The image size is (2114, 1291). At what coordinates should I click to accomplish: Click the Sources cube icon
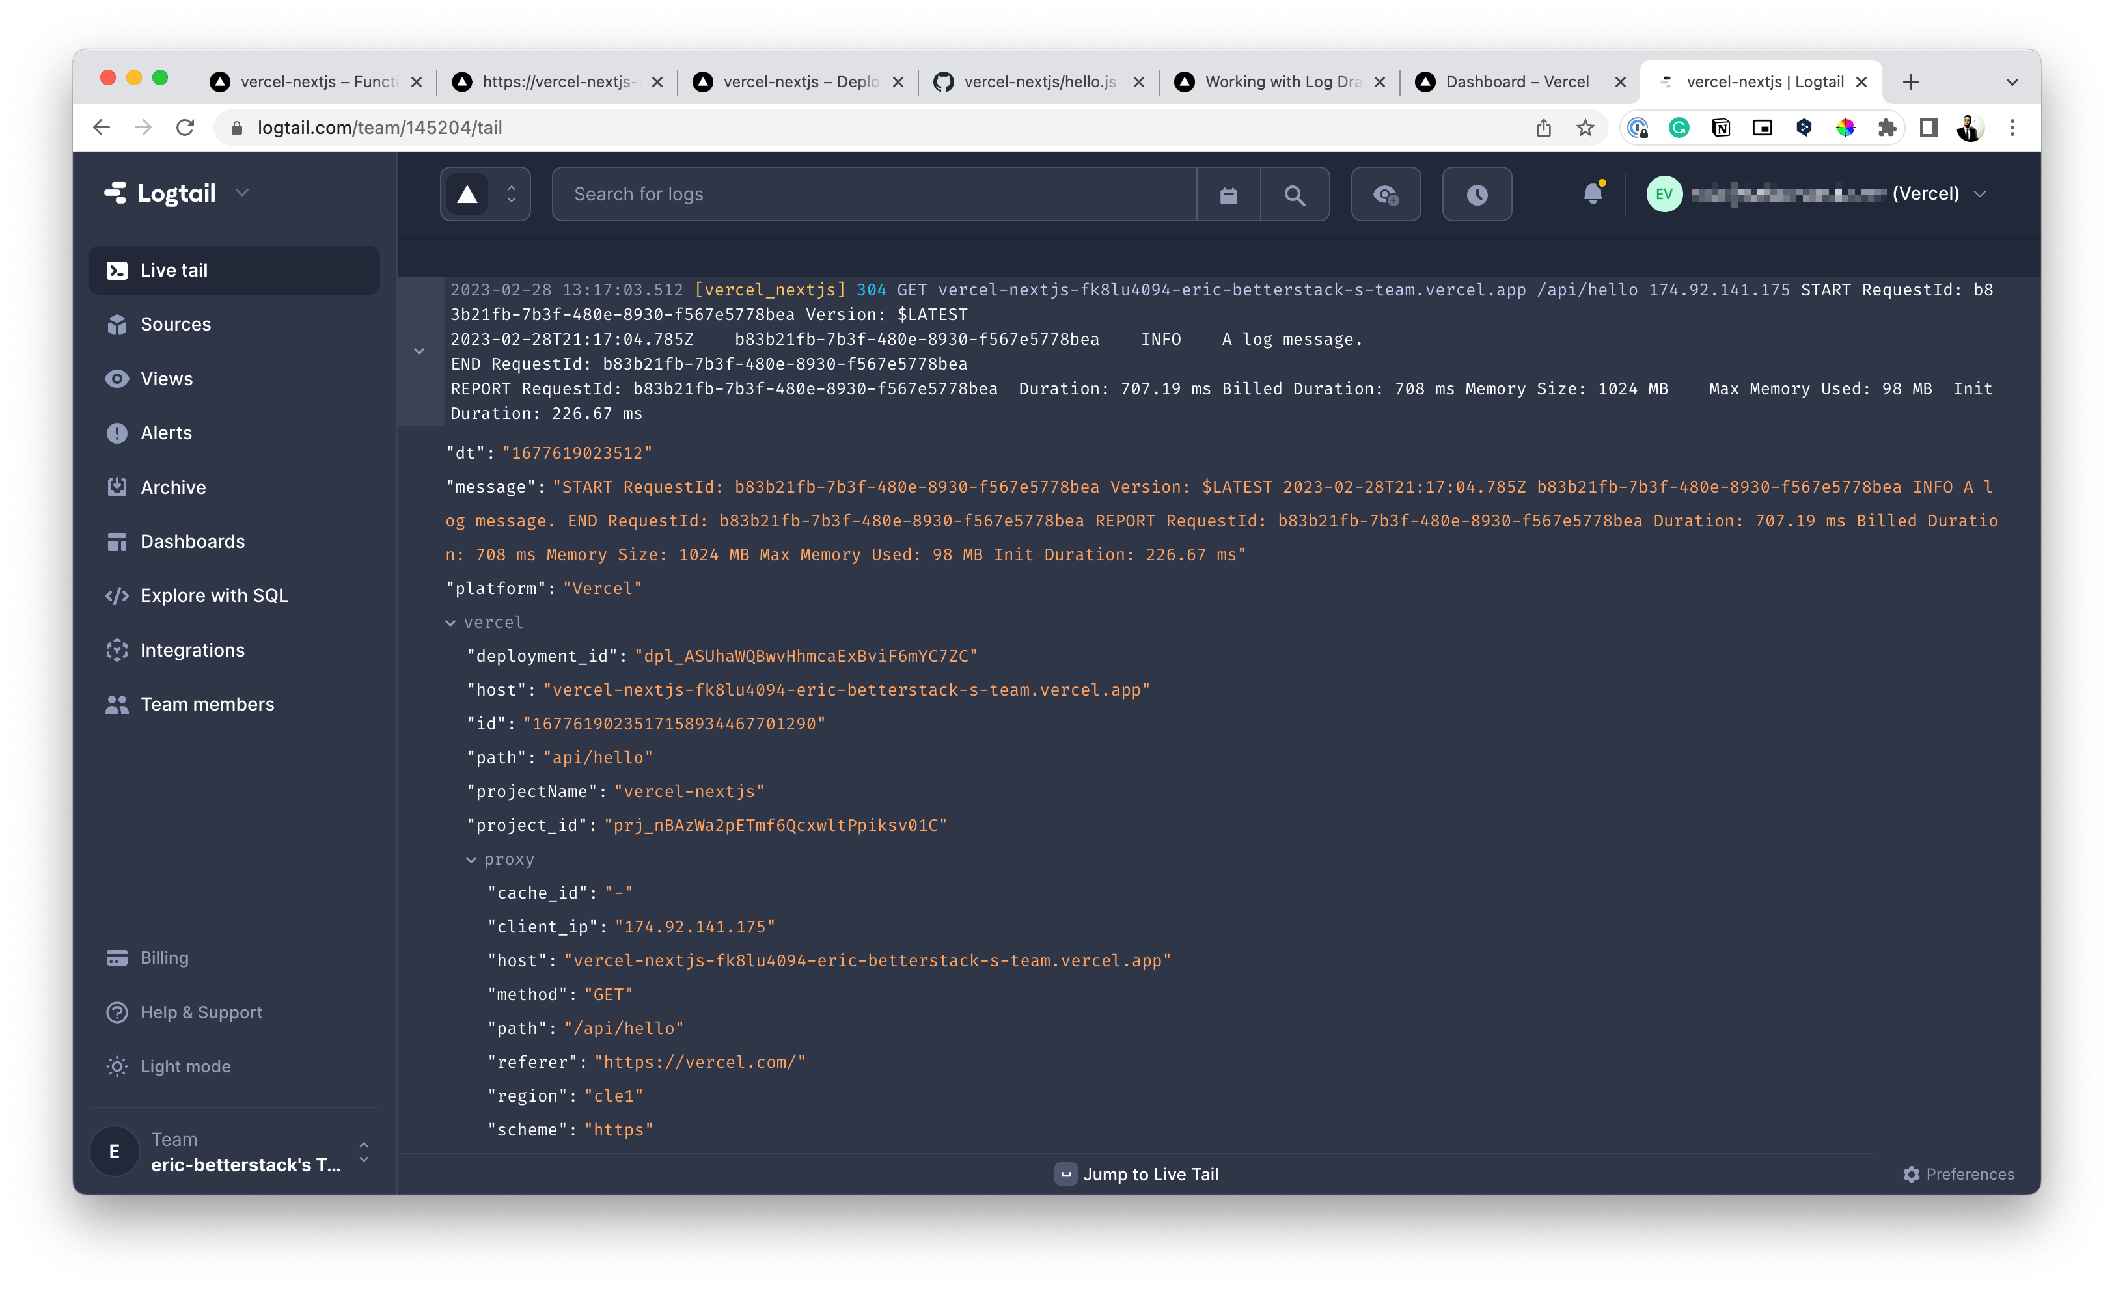point(117,324)
